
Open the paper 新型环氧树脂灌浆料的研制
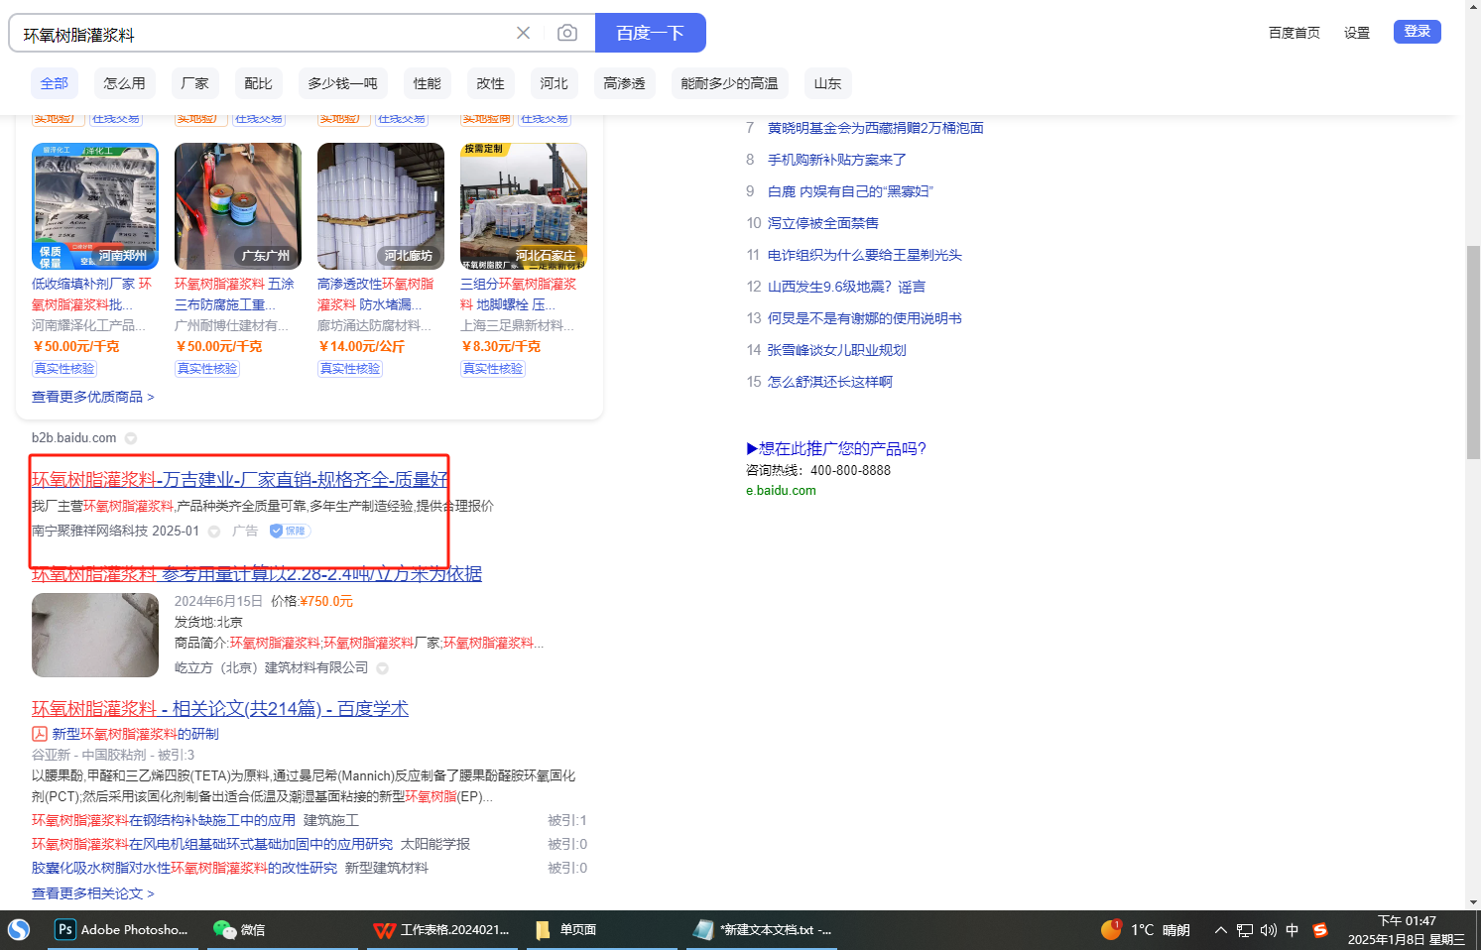pyautogui.click(x=136, y=734)
